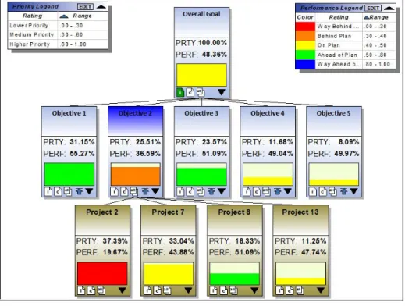This screenshot has height=306, width=405.
Task: Expand Project 2 with black down triangle
Action: (x=123, y=290)
